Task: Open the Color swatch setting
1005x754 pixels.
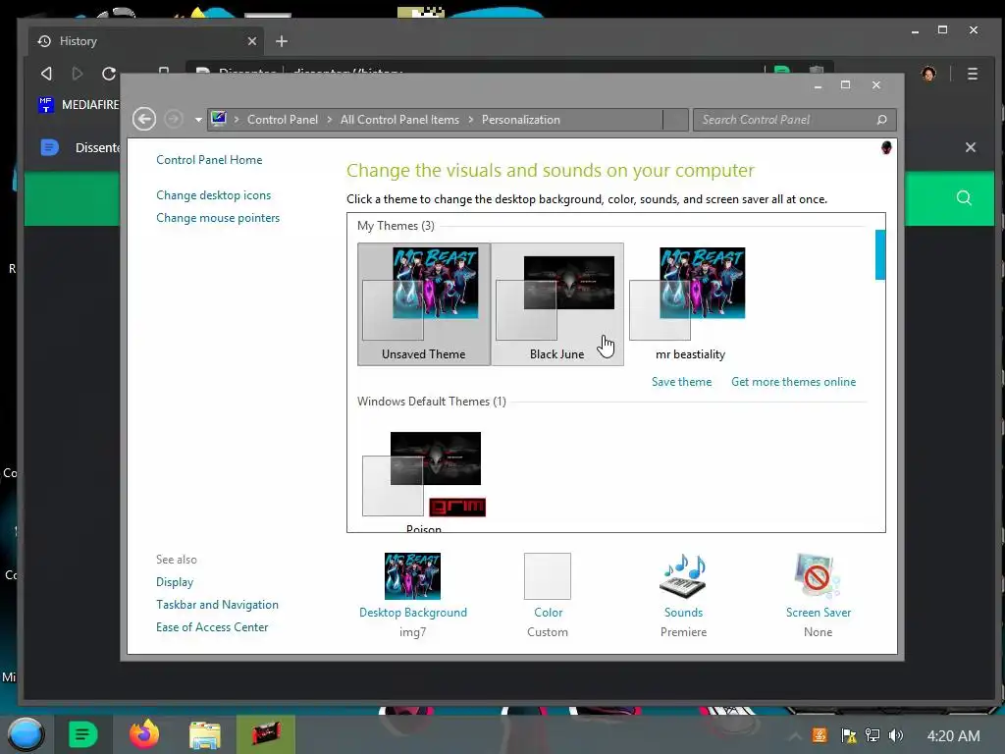Action: pos(548,575)
